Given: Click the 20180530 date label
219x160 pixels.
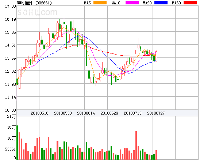Looking at the screenshot, I should [x=63, y=113].
